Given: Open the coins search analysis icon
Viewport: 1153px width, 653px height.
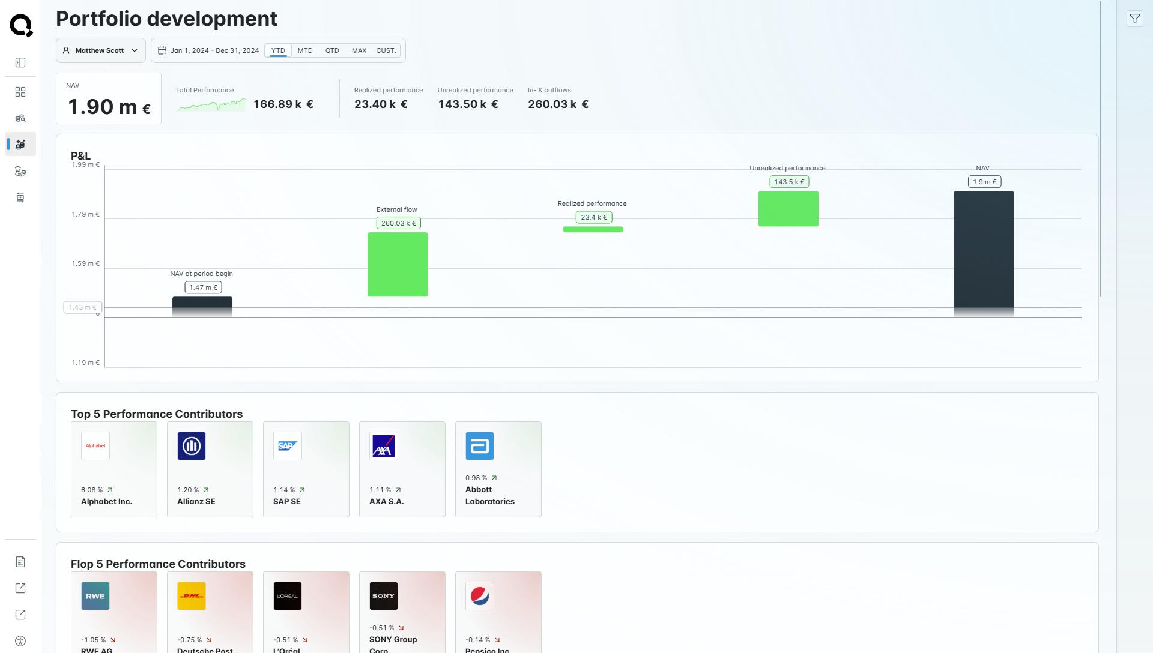Looking at the screenshot, I should click(x=20, y=118).
